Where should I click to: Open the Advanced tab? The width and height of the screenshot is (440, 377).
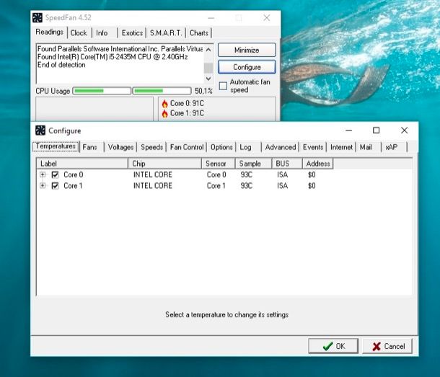point(281,147)
